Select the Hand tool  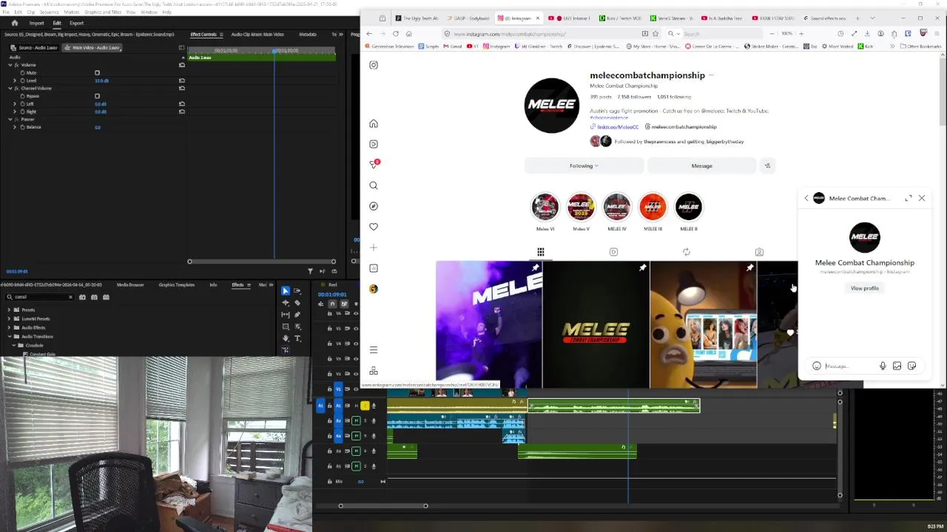(x=286, y=338)
